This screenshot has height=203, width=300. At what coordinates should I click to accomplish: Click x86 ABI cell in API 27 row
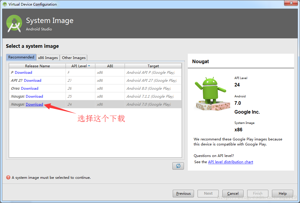tap(110, 81)
